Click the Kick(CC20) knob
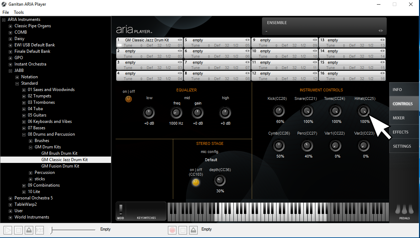Image resolution: width=420 pixels, height=238 pixels. (x=279, y=111)
